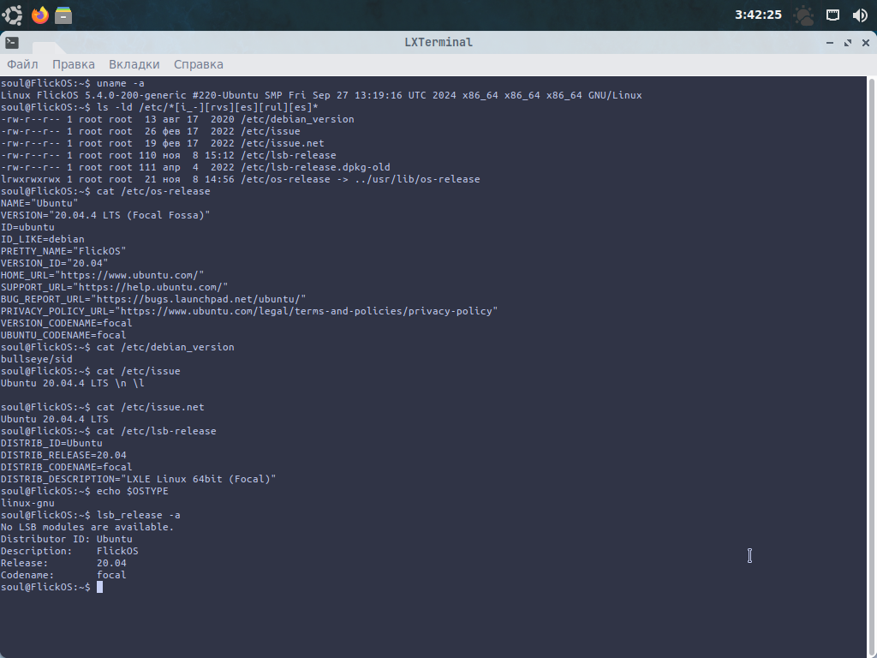
Task: Click the 'No LSB modules are available.' line
Action: [x=87, y=527]
